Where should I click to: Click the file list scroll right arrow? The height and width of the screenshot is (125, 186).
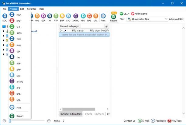pos(108,109)
